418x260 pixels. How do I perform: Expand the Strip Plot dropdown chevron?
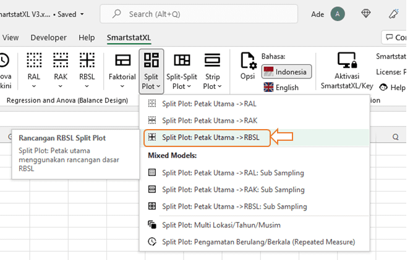click(220, 86)
